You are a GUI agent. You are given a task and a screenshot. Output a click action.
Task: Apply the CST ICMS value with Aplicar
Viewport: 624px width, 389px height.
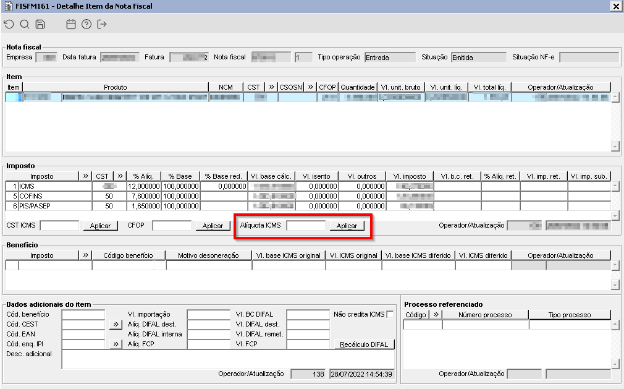(100, 226)
